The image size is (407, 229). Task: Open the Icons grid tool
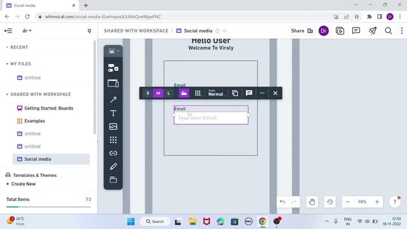(113, 140)
